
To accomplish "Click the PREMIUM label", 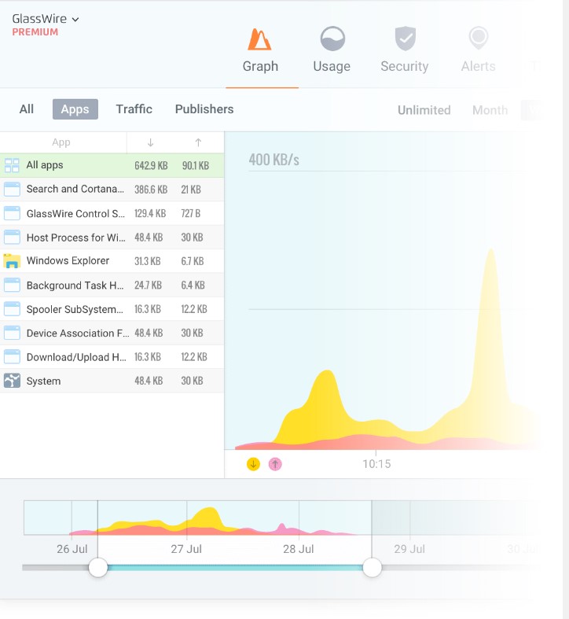I will coord(35,32).
